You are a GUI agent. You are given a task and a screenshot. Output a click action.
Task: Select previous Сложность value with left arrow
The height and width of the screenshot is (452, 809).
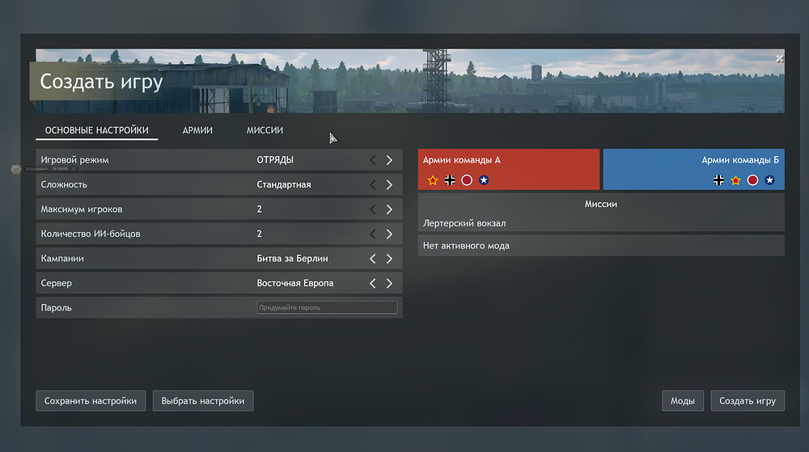pyautogui.click(x=372, y=185)
